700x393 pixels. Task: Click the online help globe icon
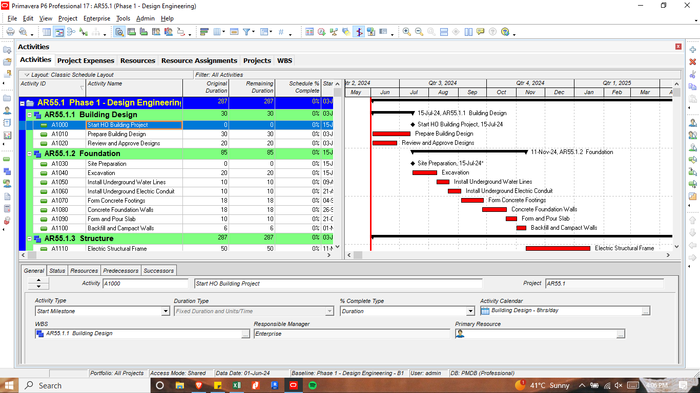(x=505, y=32)
